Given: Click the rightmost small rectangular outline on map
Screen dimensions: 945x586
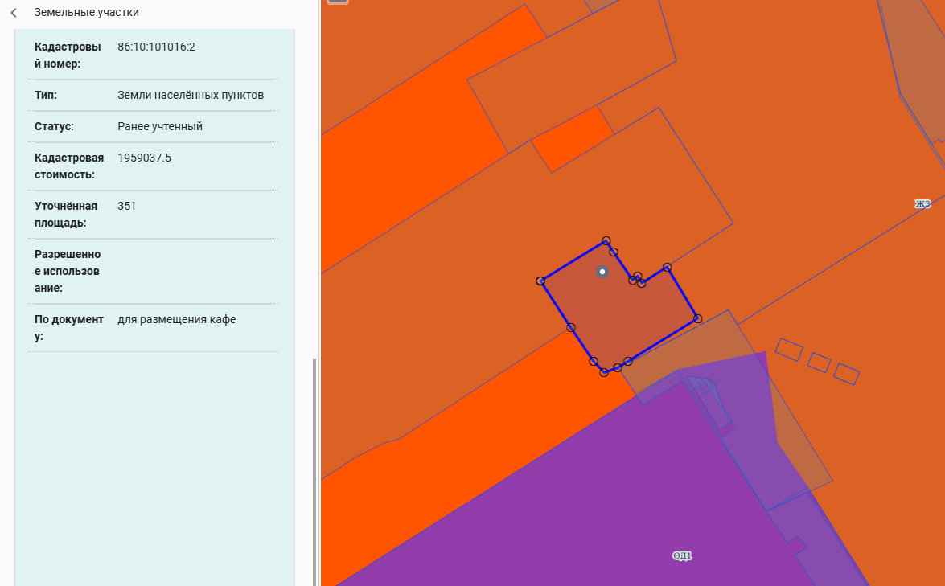Looking at the screenshot, I should [846, 374].
